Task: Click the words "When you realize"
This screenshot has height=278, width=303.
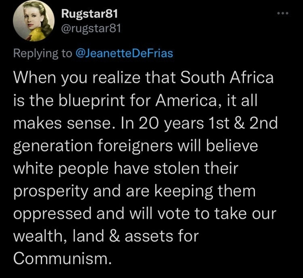Action: [70, 80]
